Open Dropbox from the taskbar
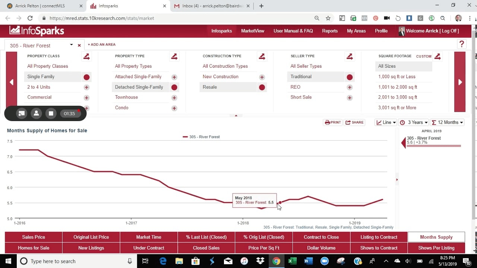477x268 pixels. point(260,261)
